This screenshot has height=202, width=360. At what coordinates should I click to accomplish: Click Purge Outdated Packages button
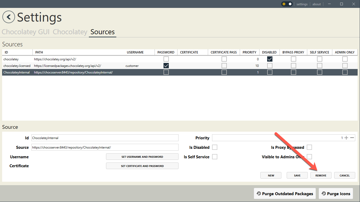point(285,194)
